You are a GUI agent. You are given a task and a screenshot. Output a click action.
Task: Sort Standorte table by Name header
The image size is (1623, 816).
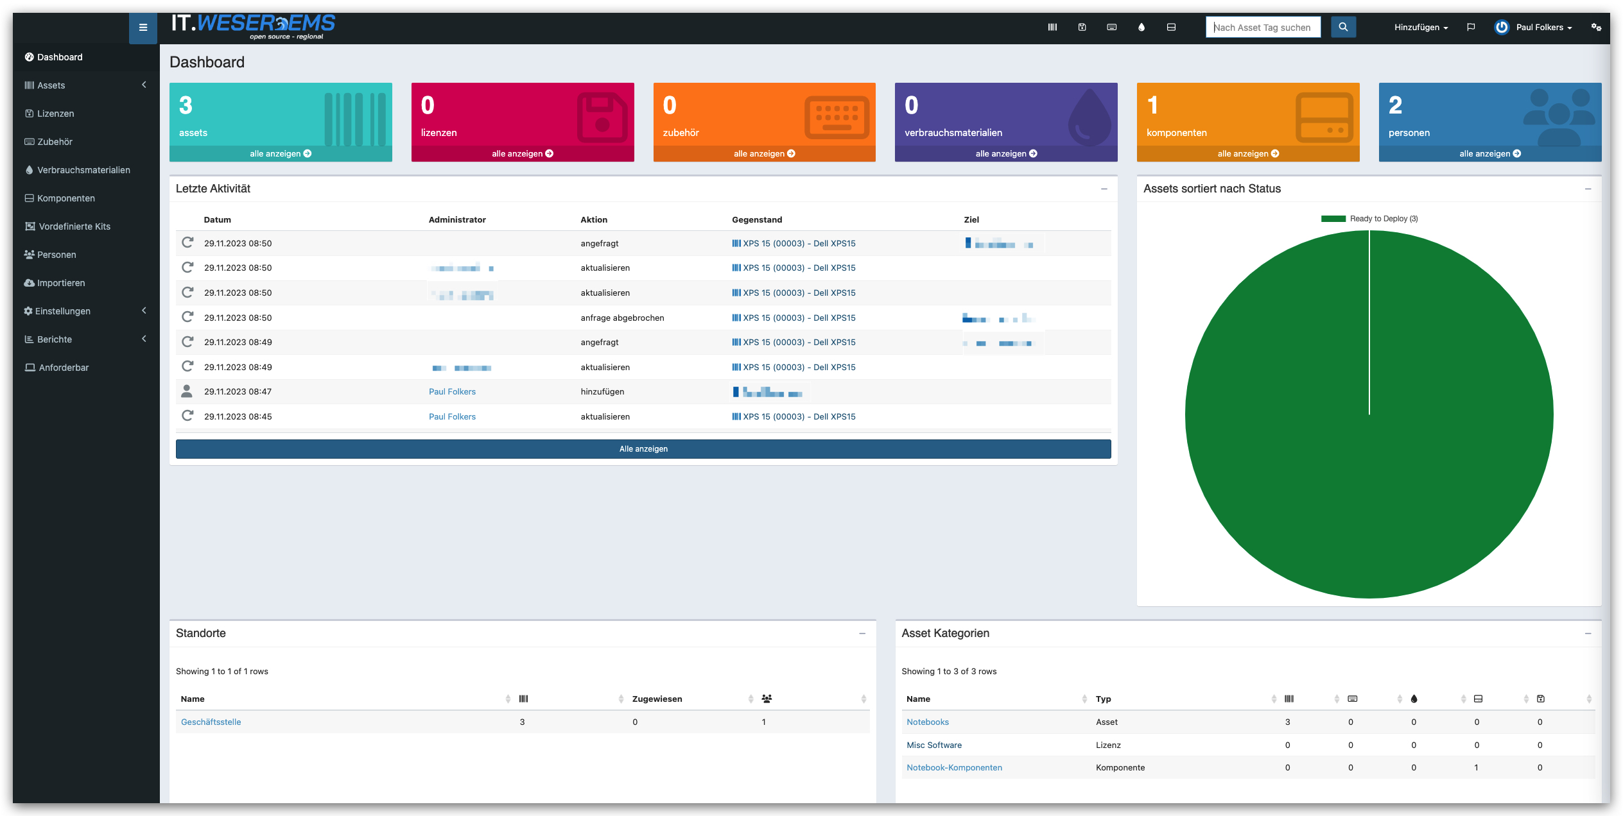(x=193, y=699)
